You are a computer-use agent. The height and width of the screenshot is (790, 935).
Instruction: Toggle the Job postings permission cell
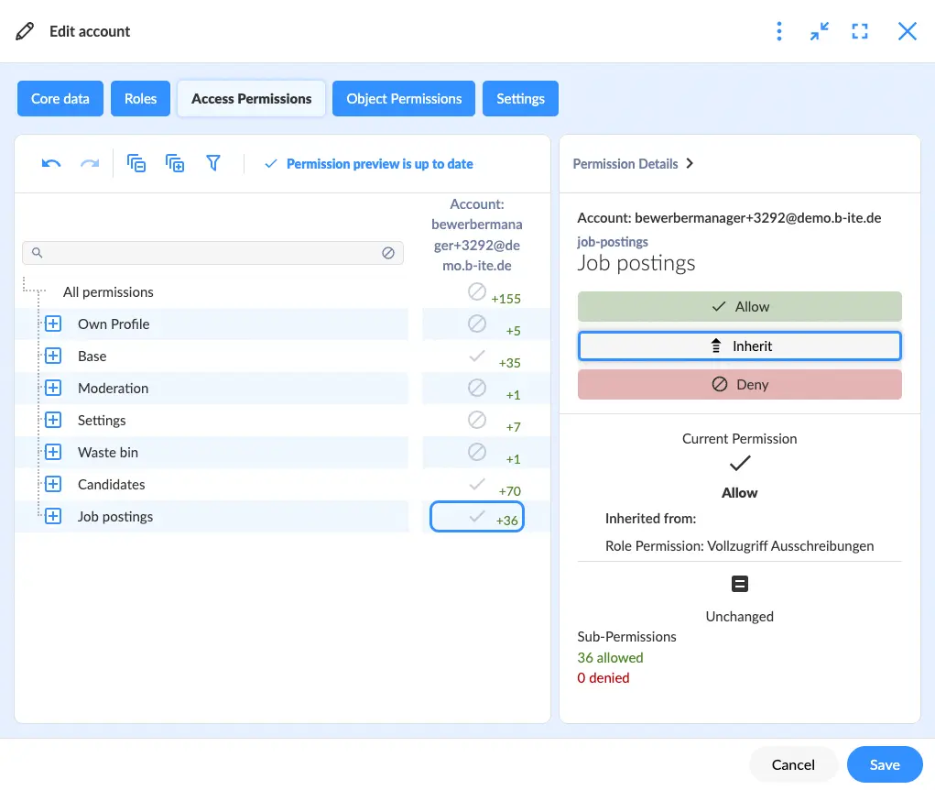(476, 517)
